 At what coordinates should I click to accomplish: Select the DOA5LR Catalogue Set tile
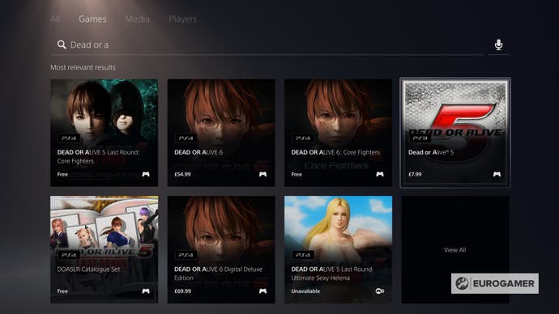pos(104,249)
